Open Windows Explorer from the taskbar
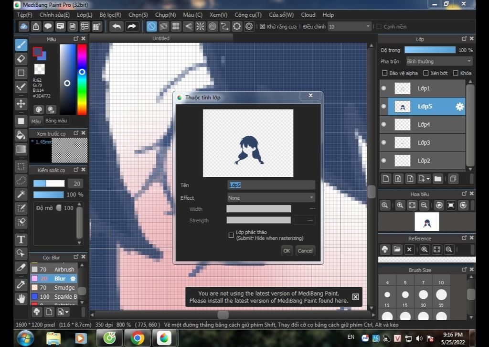489x347 pixels. [53, 338]
